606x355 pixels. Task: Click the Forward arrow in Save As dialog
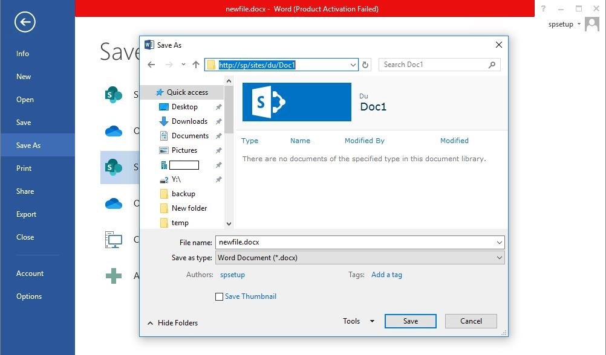[x=169, y=65]
